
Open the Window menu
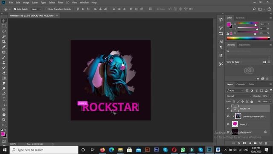coord(84,3)
